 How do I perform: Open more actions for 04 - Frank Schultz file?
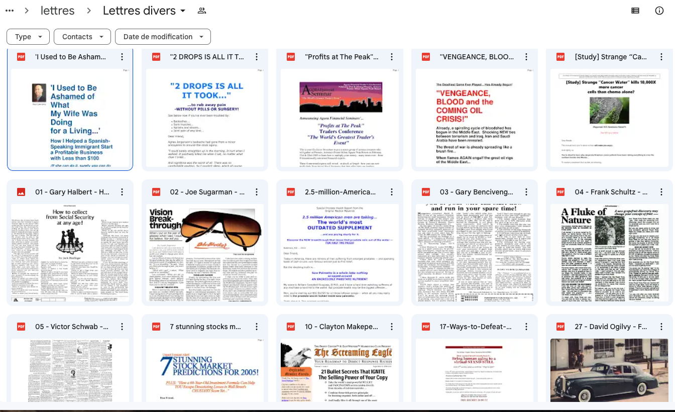coord(661,192)
